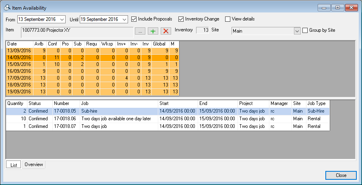Expand the Site dropdown showing Main
The width and height of the screenshot is (362, 185).
(297, 31)
